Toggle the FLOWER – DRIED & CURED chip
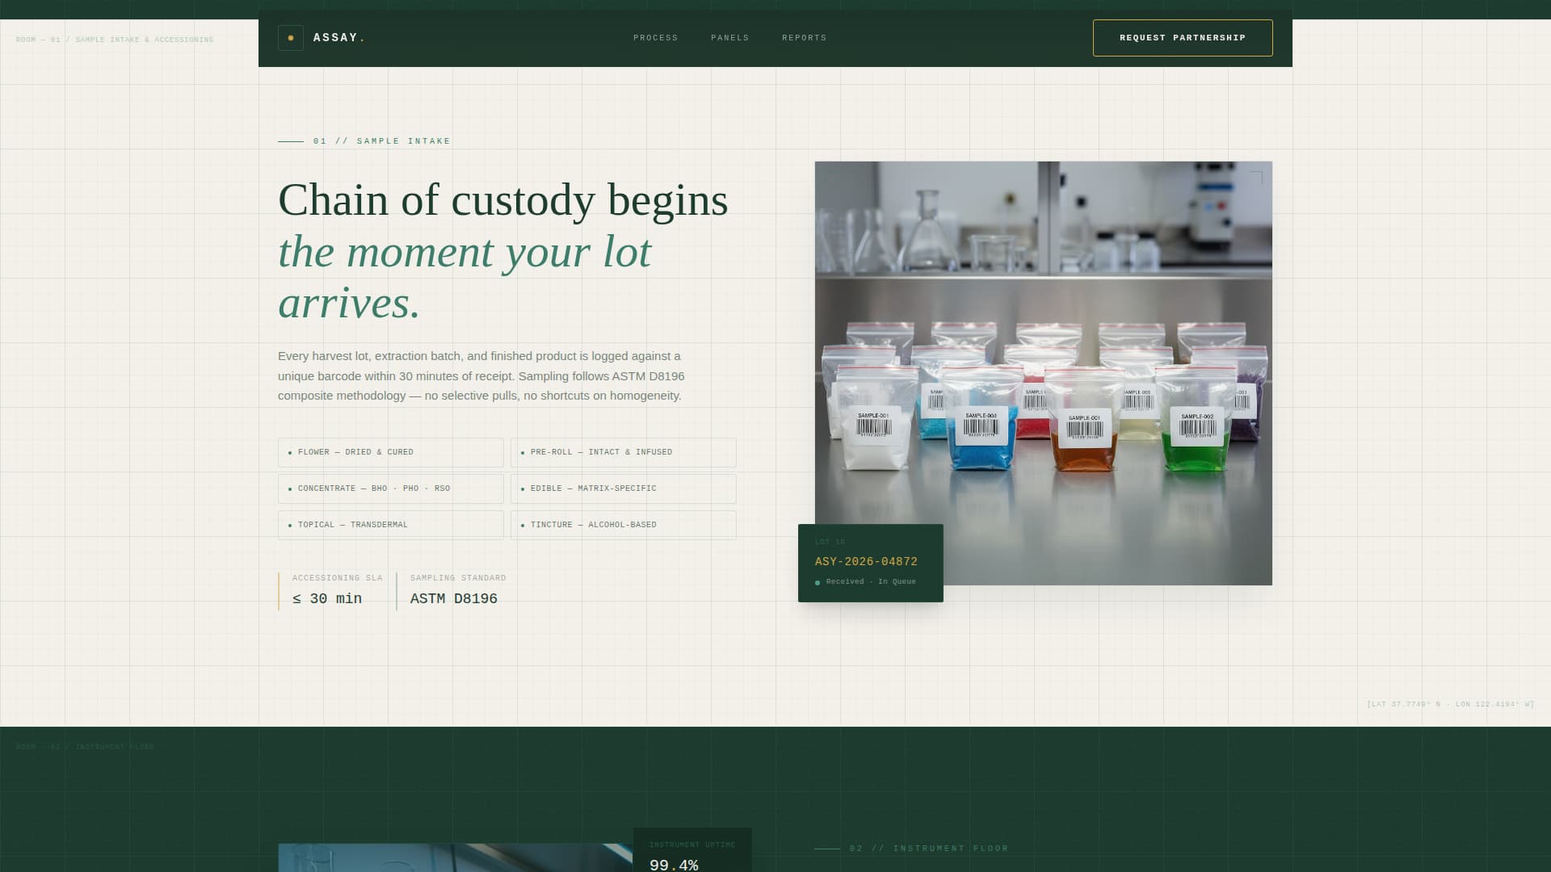The height and width of the screenshot is (872, 1551). coord(390,452)
